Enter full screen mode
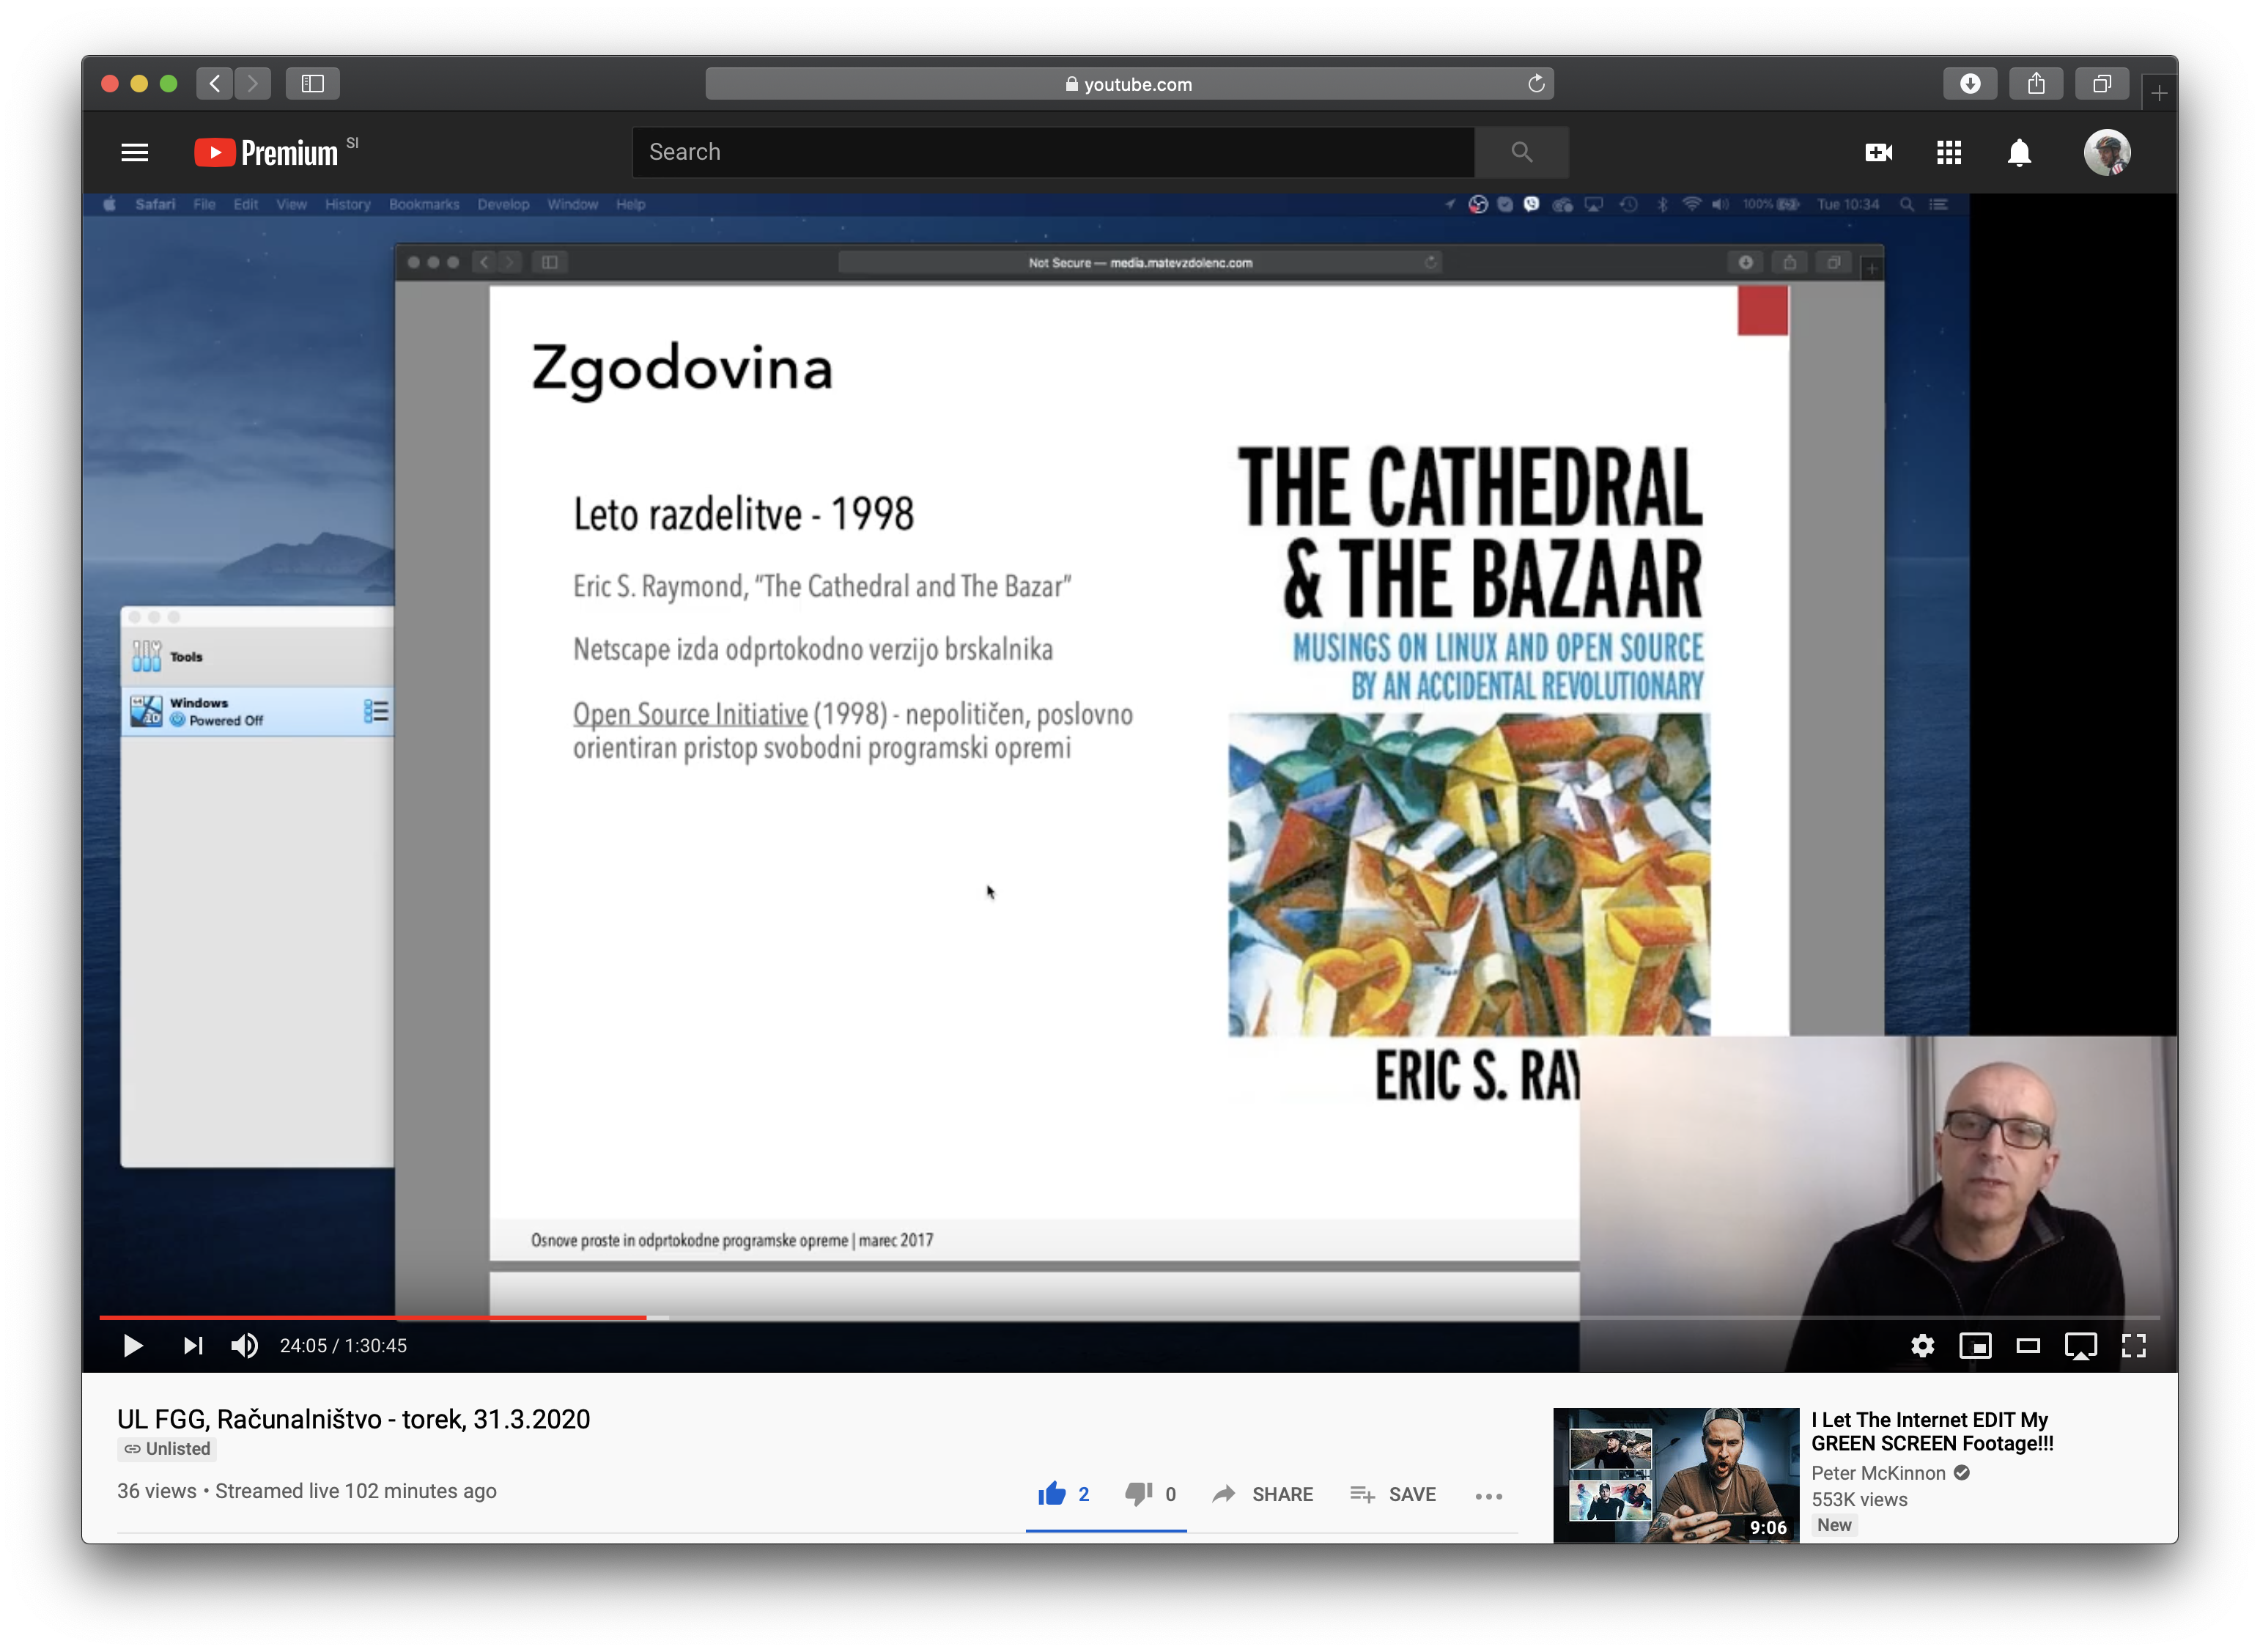Viewport: 2260px width, 1652px height. [2133, 1345]
